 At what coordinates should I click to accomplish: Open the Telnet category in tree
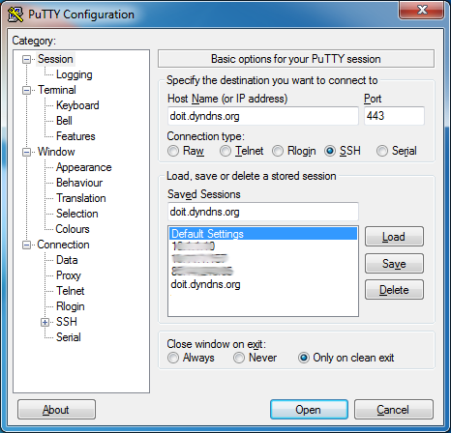(71, 291)
